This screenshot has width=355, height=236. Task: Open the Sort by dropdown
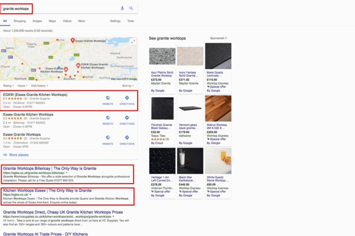pos(128,85)
